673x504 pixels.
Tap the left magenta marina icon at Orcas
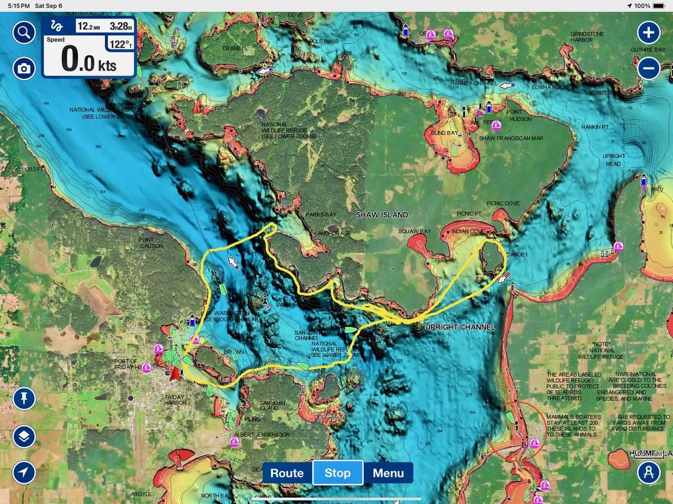[431, 35]
